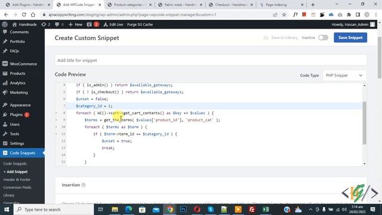This screenshot has width=382, height=215.
Task: Click the $category_id = 1; code line
Action: pyautogui.click(x=94, y=106)
